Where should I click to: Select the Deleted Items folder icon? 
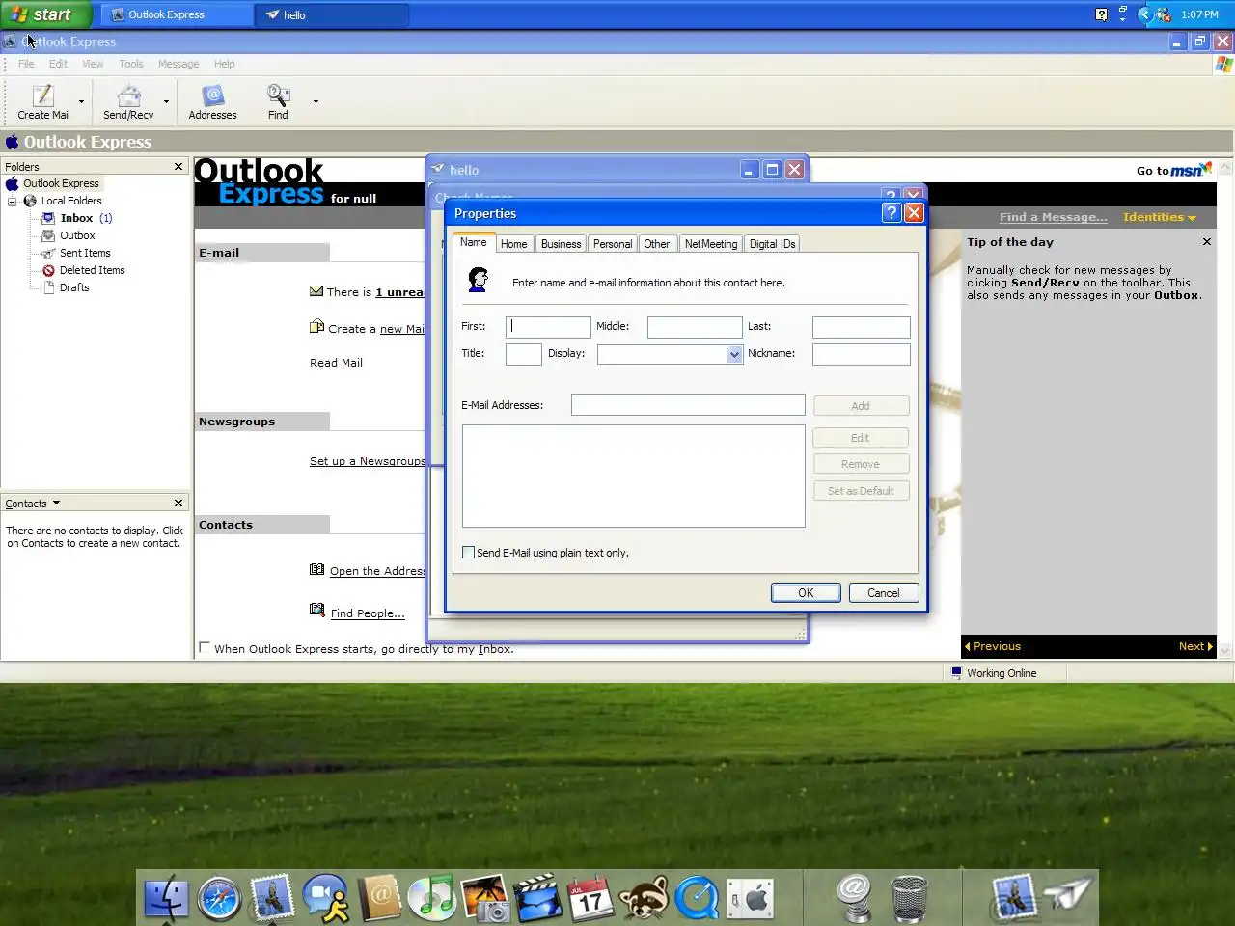click(x=48, y=270)
